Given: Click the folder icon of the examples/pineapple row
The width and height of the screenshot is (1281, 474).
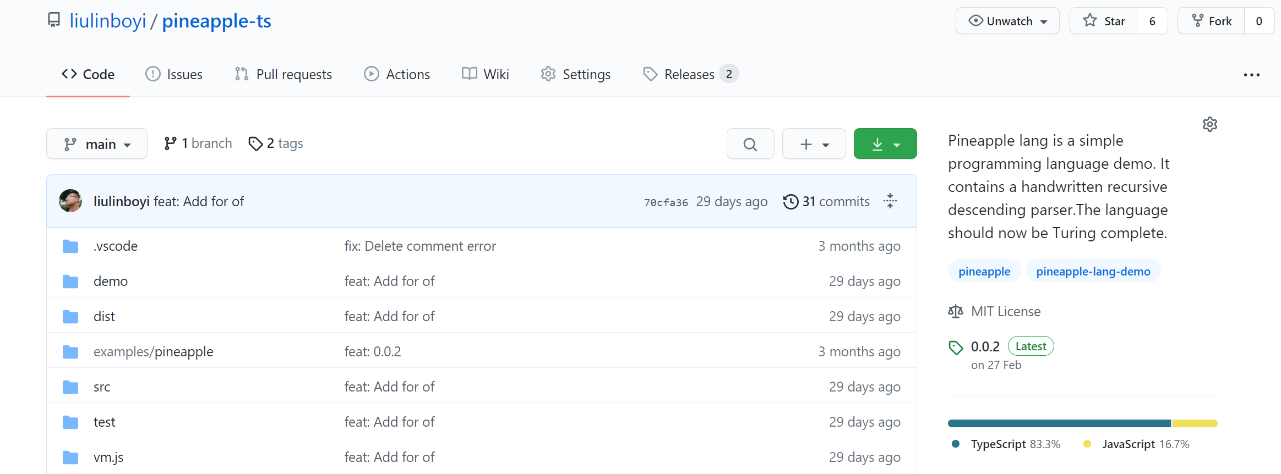Looking at the screenshot, I should coord(70,352).
